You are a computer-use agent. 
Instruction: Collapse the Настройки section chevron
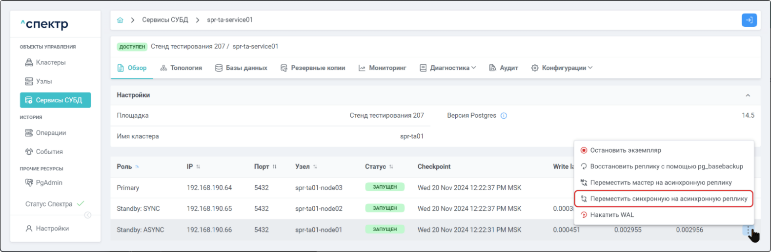coord(748,95)
